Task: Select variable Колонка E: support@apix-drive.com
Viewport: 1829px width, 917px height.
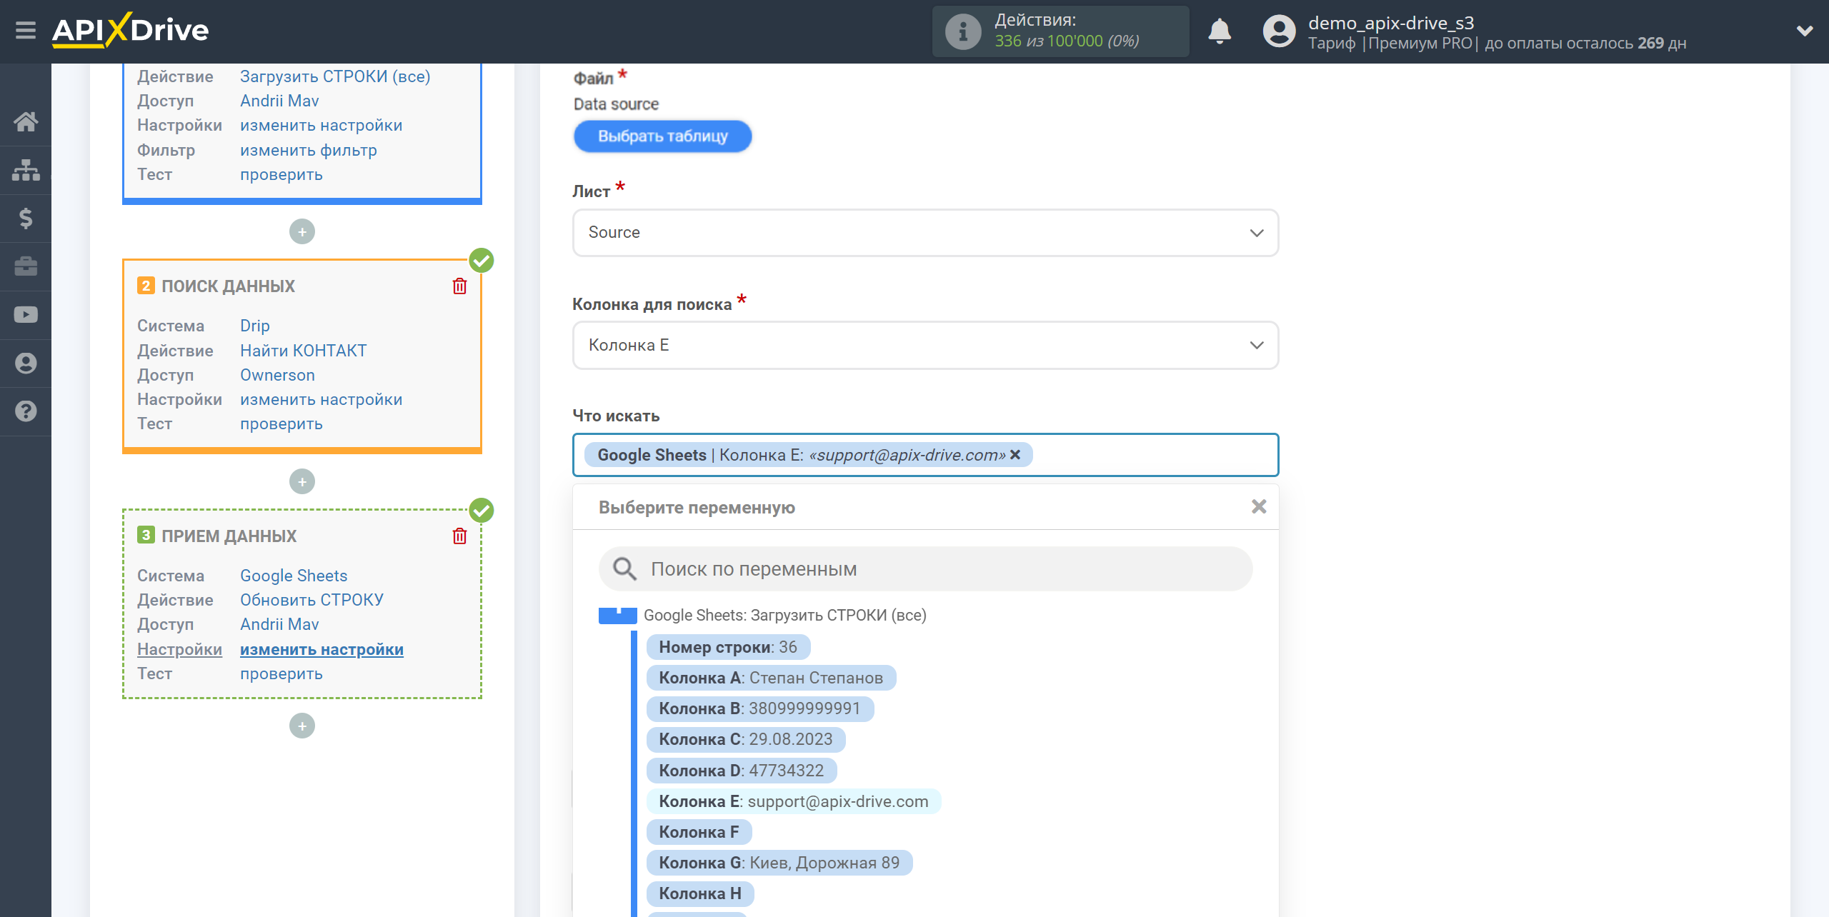Action: (x=794, y=801)
